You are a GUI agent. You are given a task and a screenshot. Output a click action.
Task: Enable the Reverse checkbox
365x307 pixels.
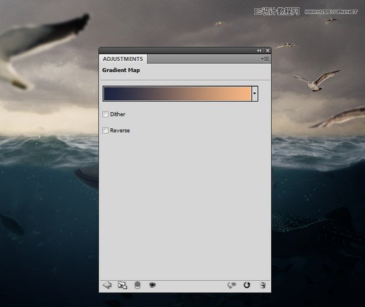tap(106, 130)
